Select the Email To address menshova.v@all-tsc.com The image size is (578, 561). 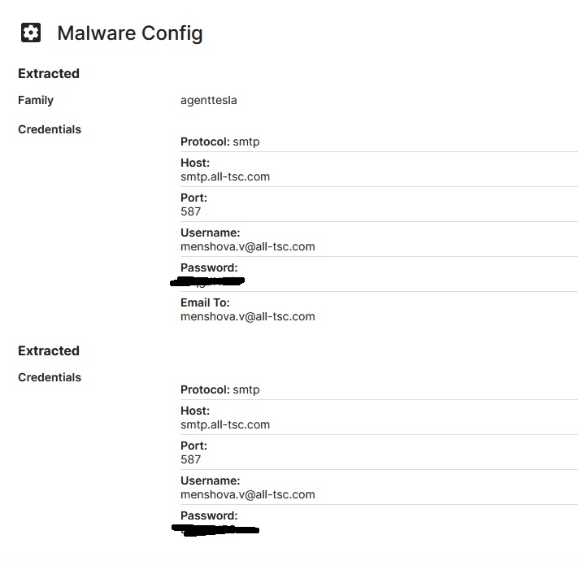248,316
